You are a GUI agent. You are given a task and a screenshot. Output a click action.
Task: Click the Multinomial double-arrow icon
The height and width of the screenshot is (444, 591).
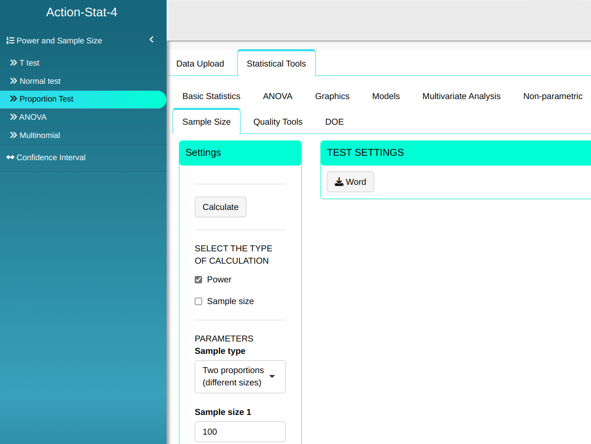coord(13,135)
